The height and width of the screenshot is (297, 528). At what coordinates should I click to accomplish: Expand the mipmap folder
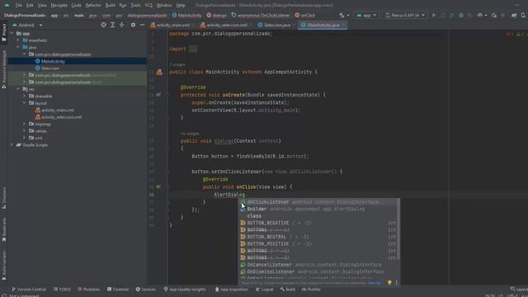24,124
